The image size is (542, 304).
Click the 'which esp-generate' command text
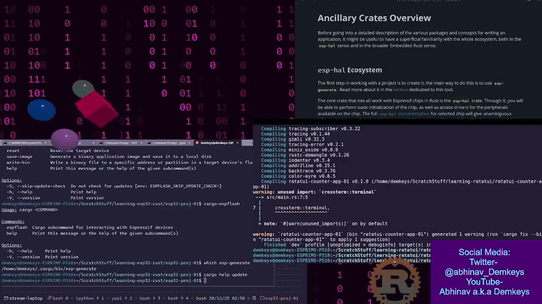pyautogui.click(x=227, y=263)
